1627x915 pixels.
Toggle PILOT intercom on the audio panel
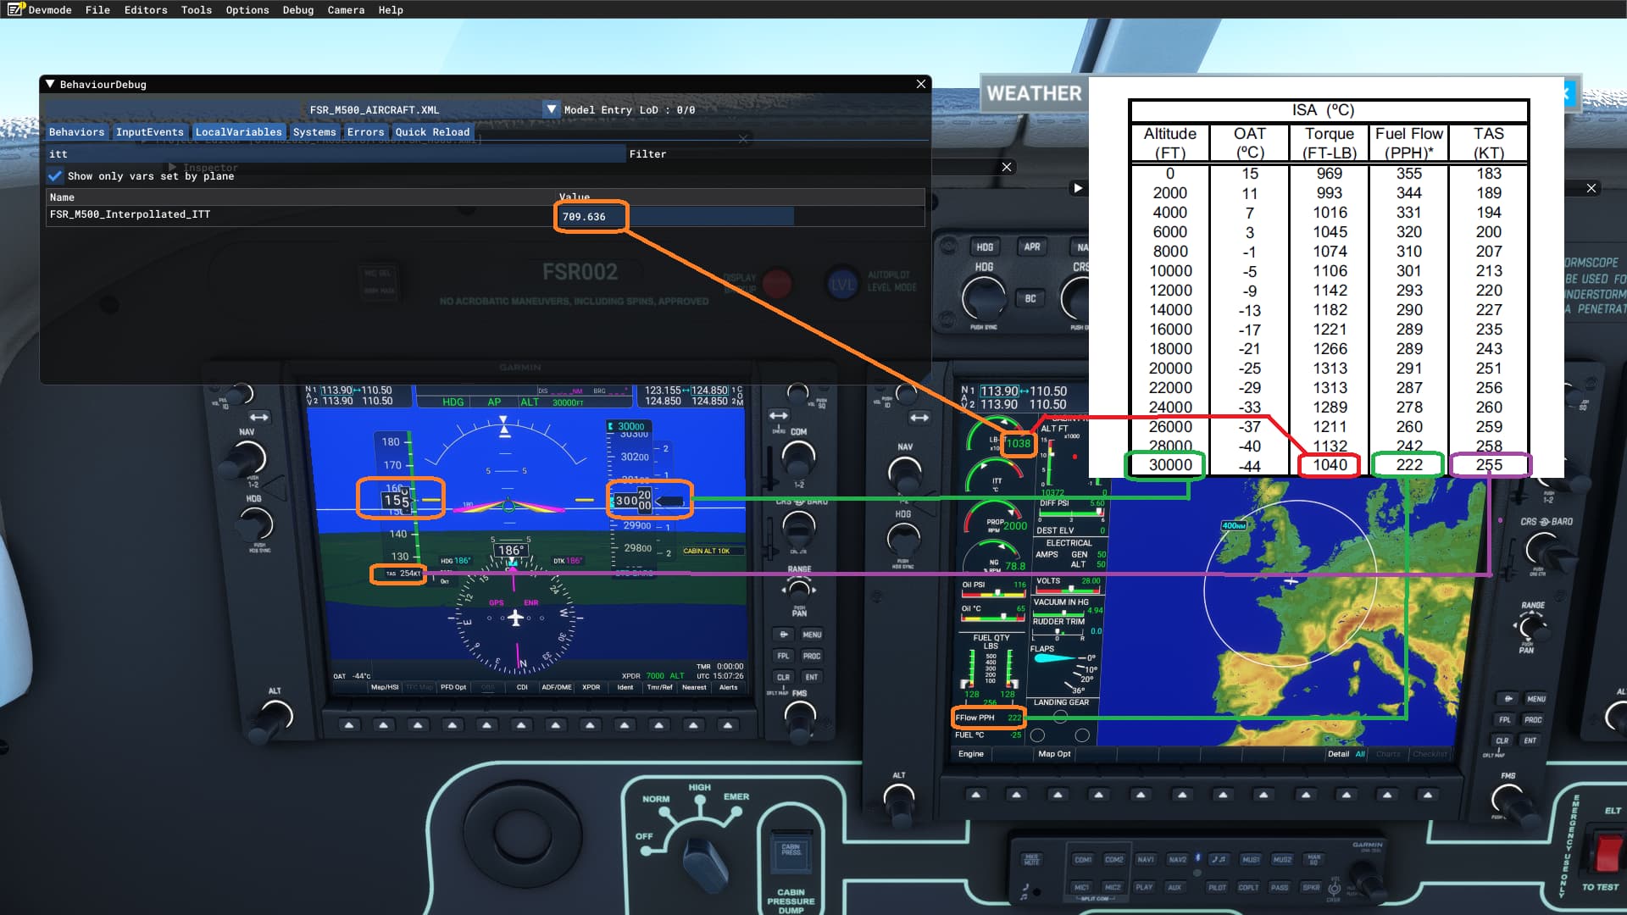[x=1217, y=887]
